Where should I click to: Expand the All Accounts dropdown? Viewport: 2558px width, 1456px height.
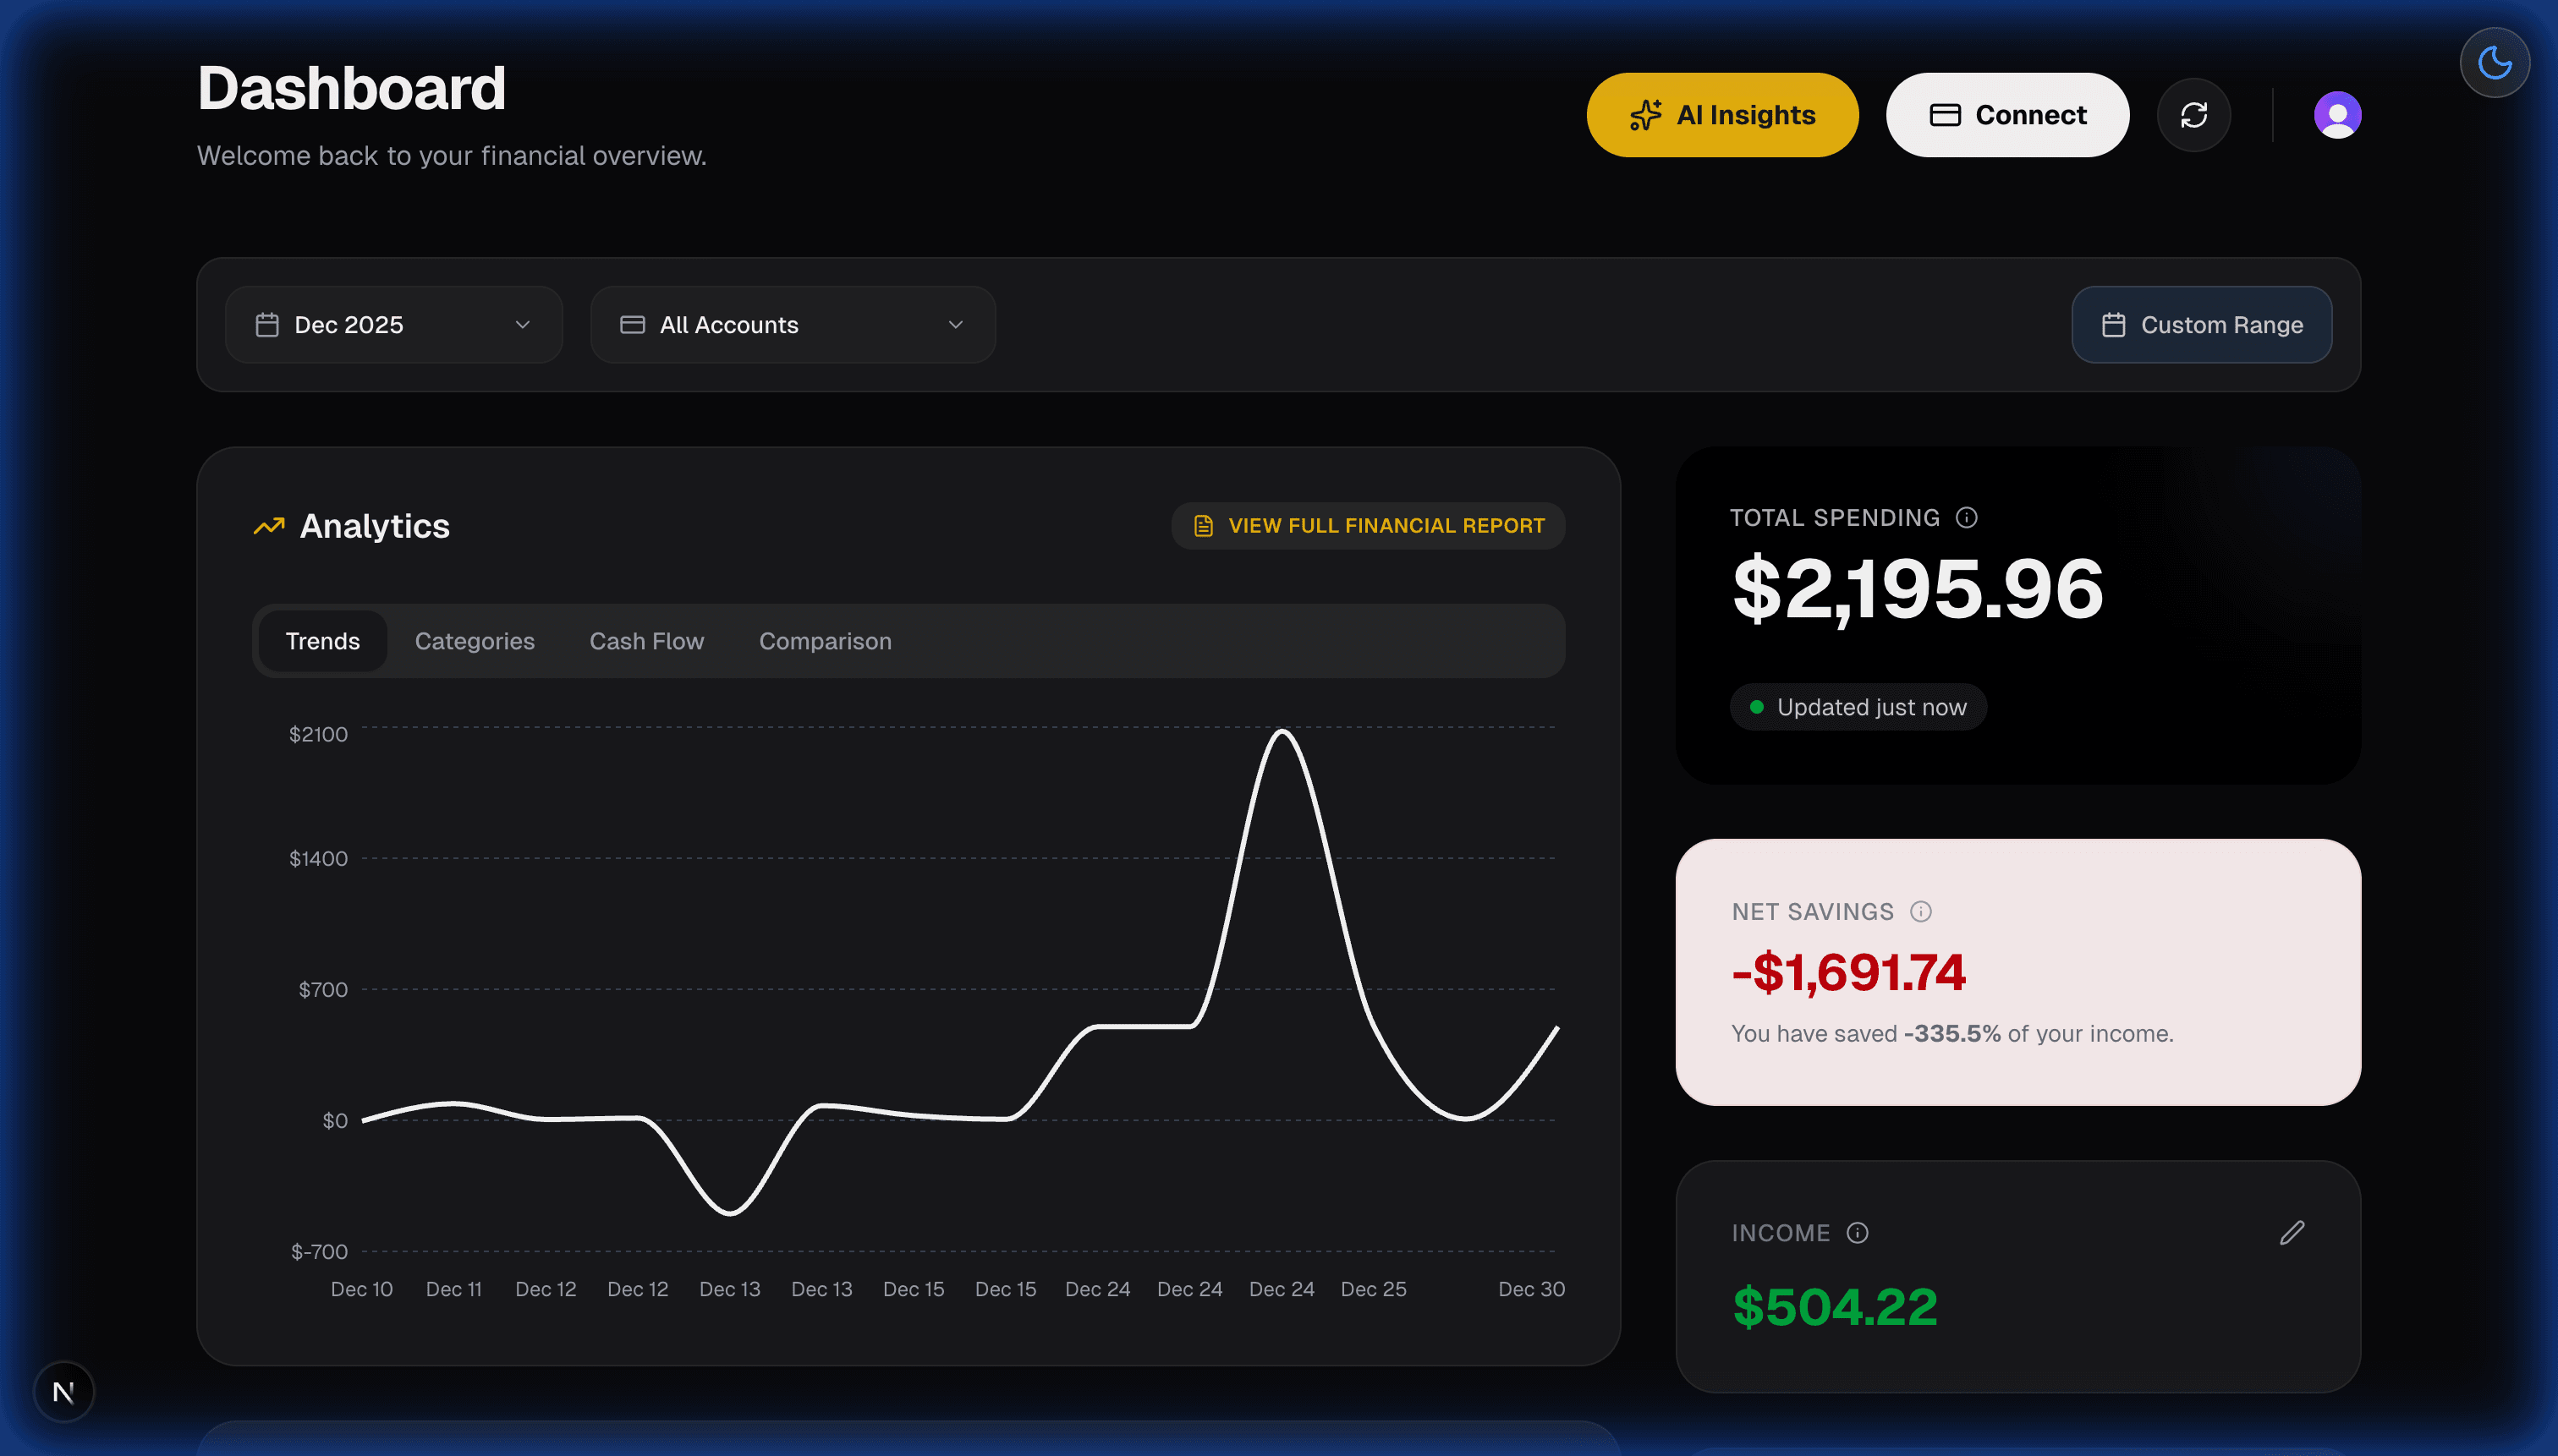[791, 324]
